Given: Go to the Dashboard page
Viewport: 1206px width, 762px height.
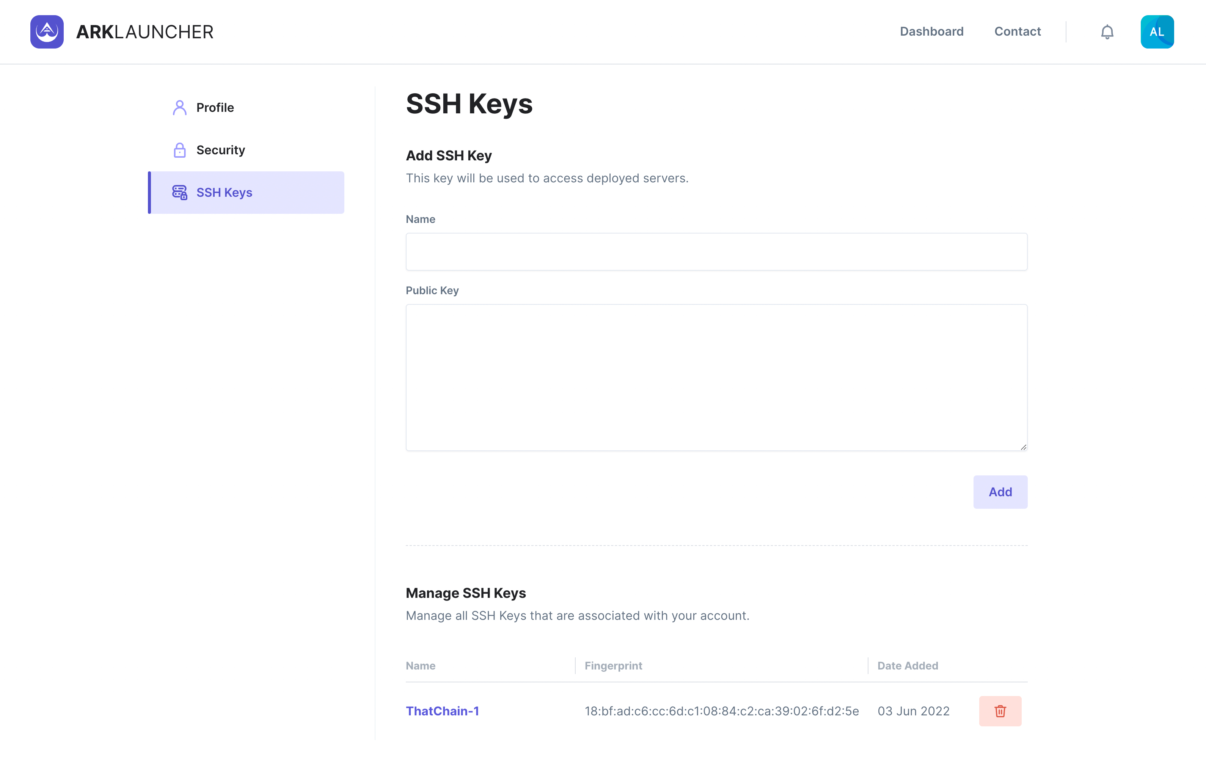Looking at the screenshot, I should pyautogui.click(x=931, y=31).
